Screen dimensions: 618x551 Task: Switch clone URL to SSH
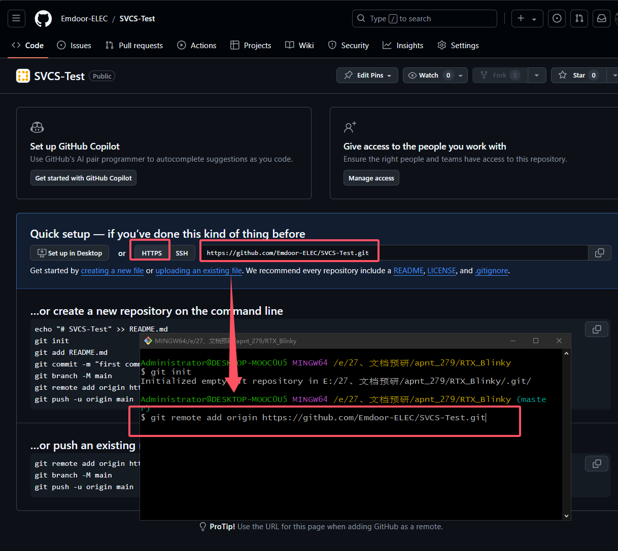tap(182, 253)
